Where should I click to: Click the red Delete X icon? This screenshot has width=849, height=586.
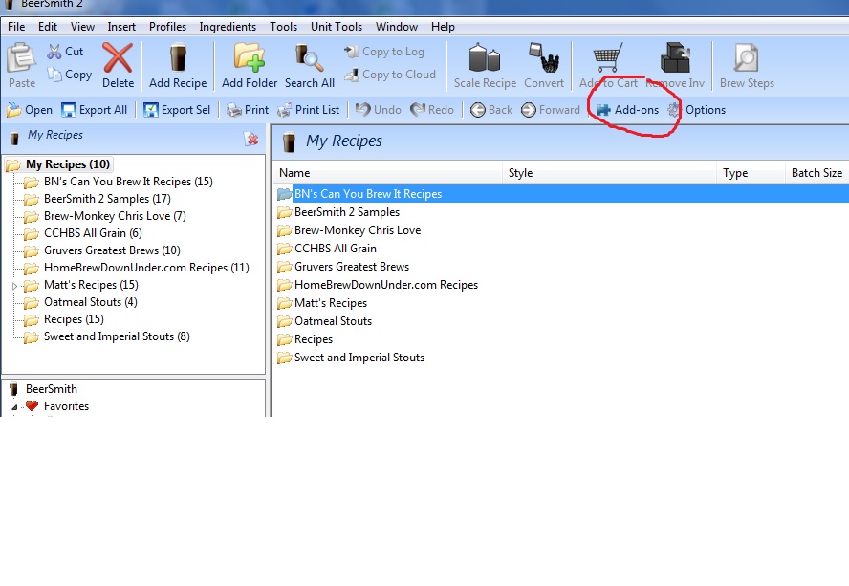(x=118, y=58)
